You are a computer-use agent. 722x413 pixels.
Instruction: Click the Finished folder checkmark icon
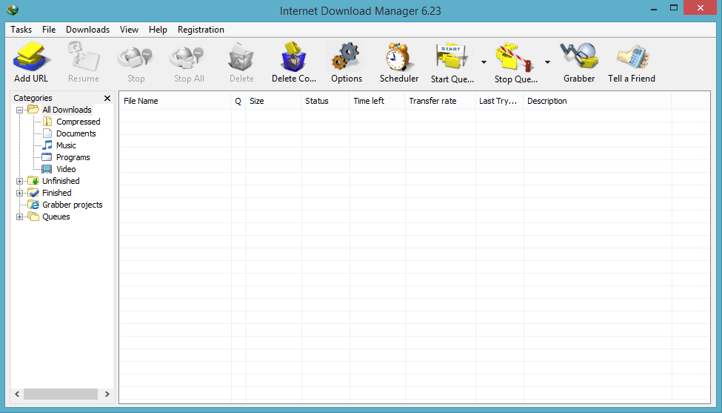33,193
